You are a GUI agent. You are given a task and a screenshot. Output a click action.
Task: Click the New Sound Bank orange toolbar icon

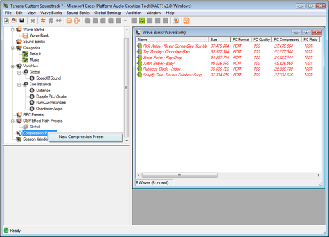pos(76,21)
